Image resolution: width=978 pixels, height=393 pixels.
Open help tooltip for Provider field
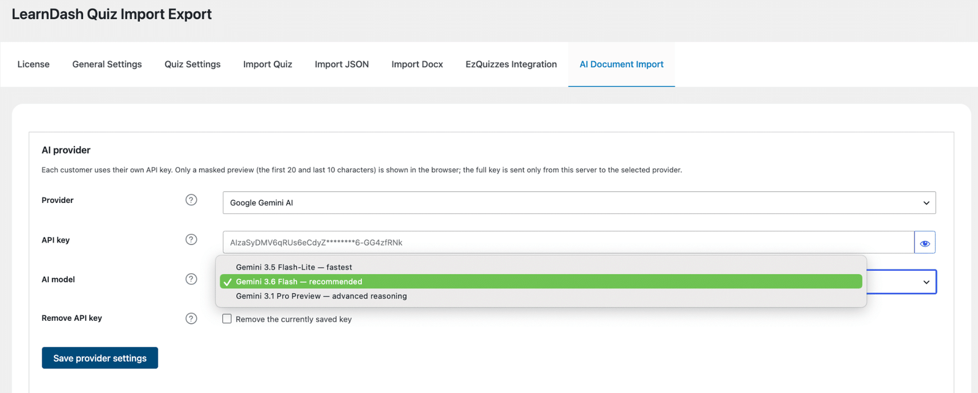coord(191,200)
